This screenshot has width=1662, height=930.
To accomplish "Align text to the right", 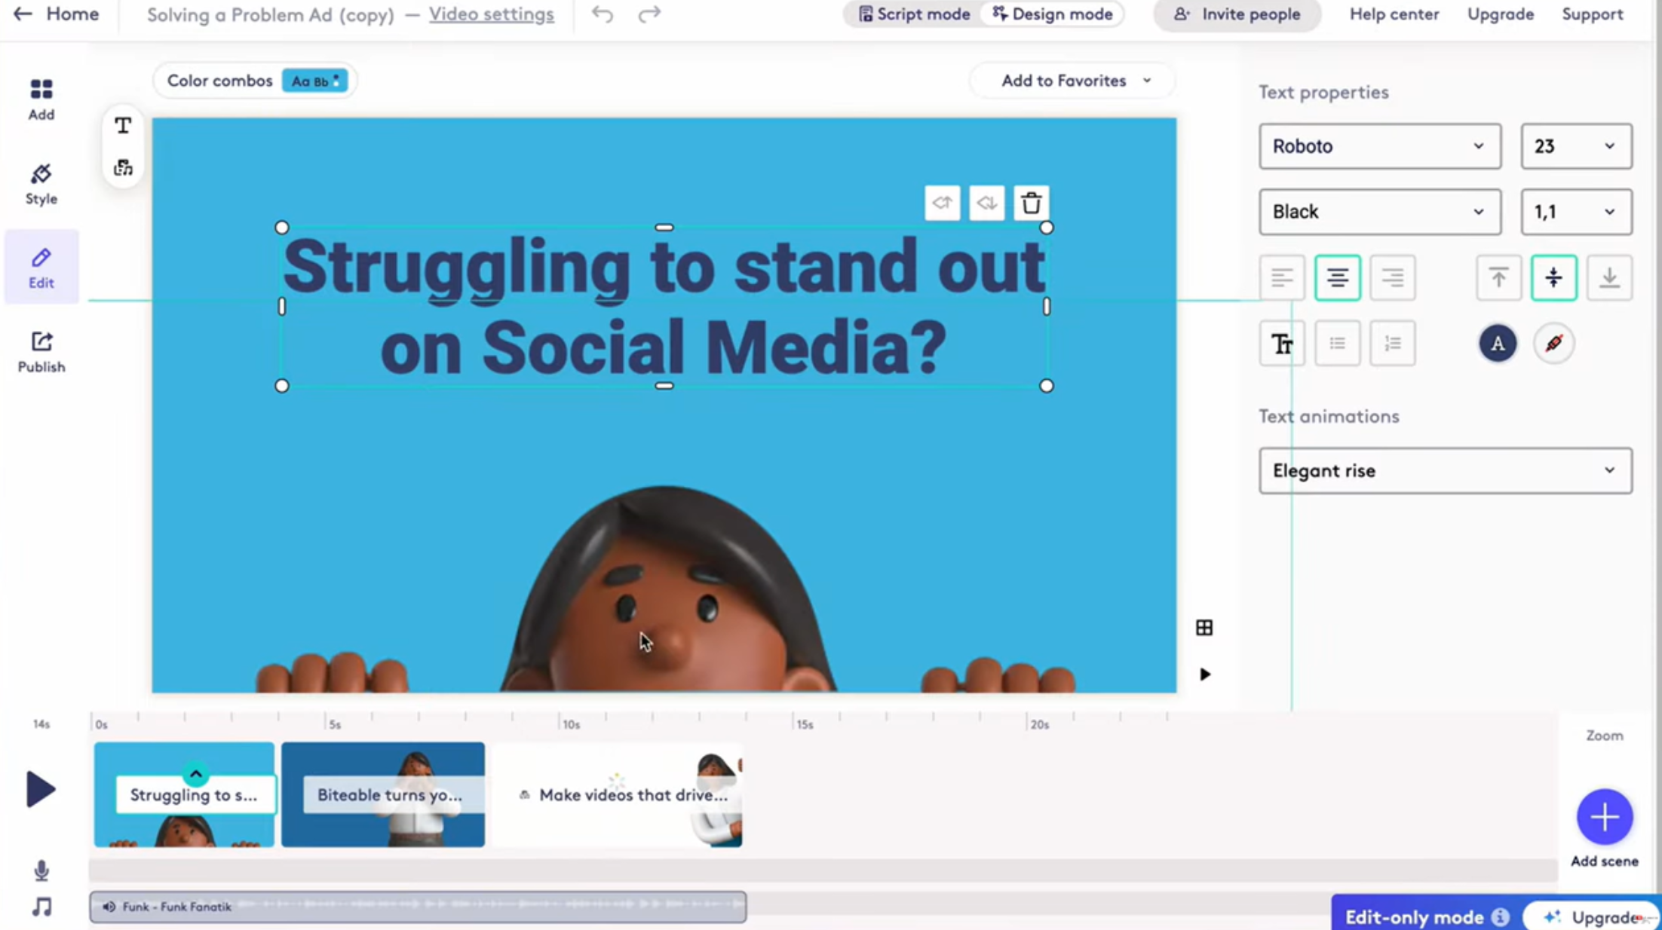I will 1392,278.
